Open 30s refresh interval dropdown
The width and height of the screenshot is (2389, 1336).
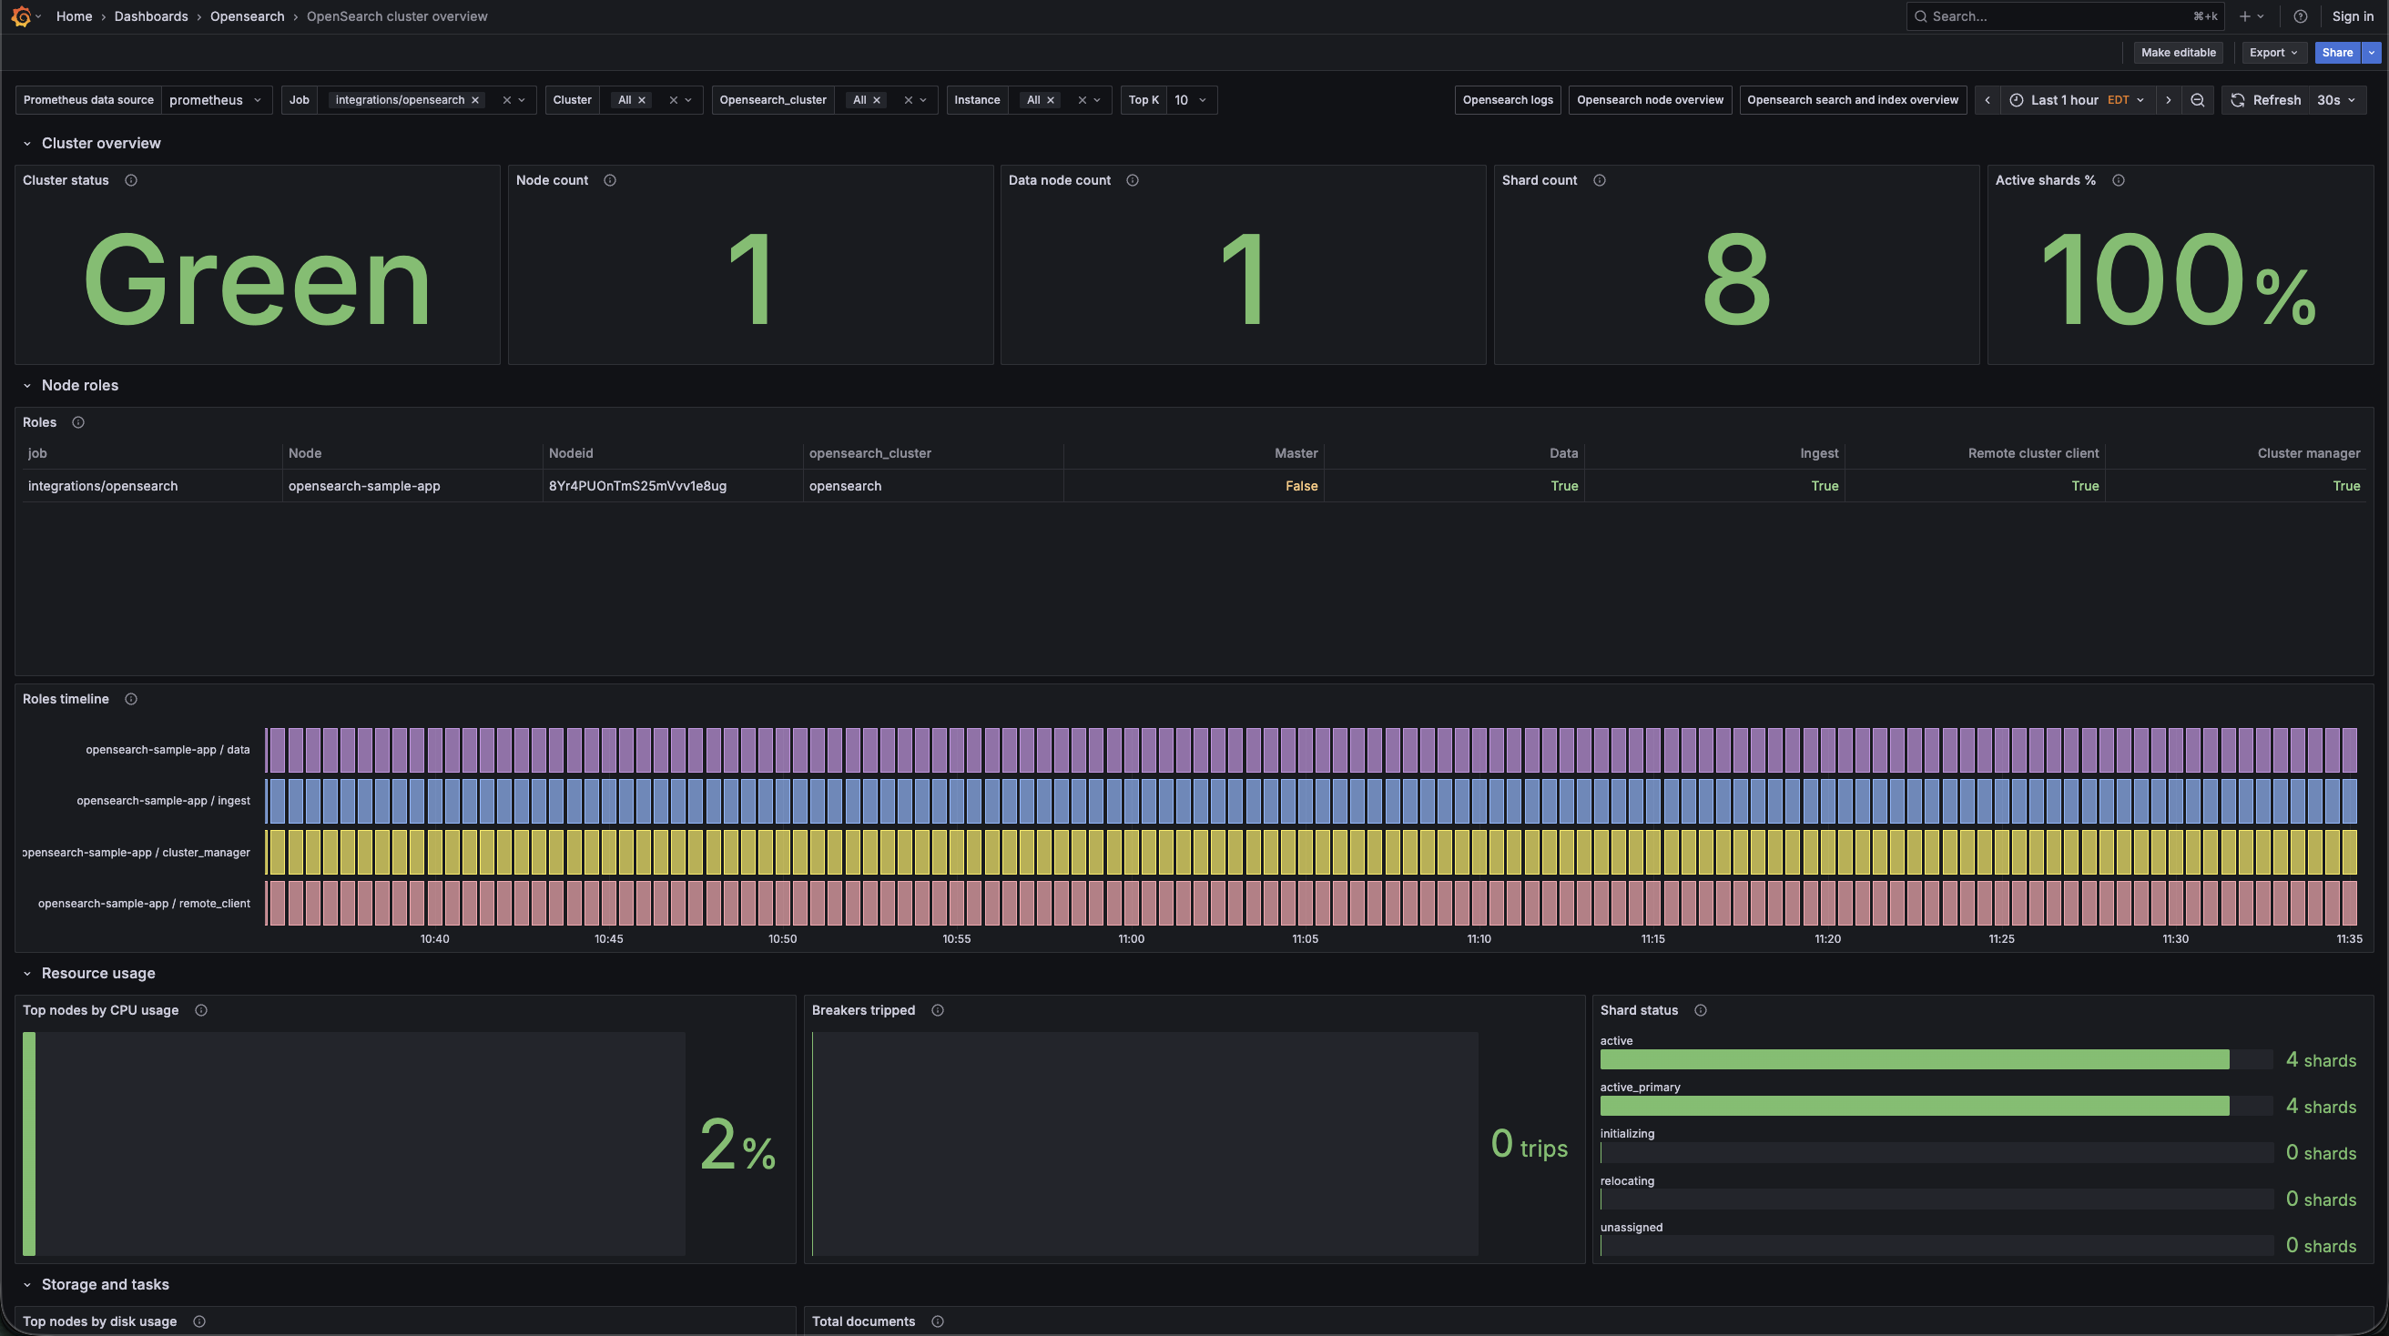tap(2336, 100)
